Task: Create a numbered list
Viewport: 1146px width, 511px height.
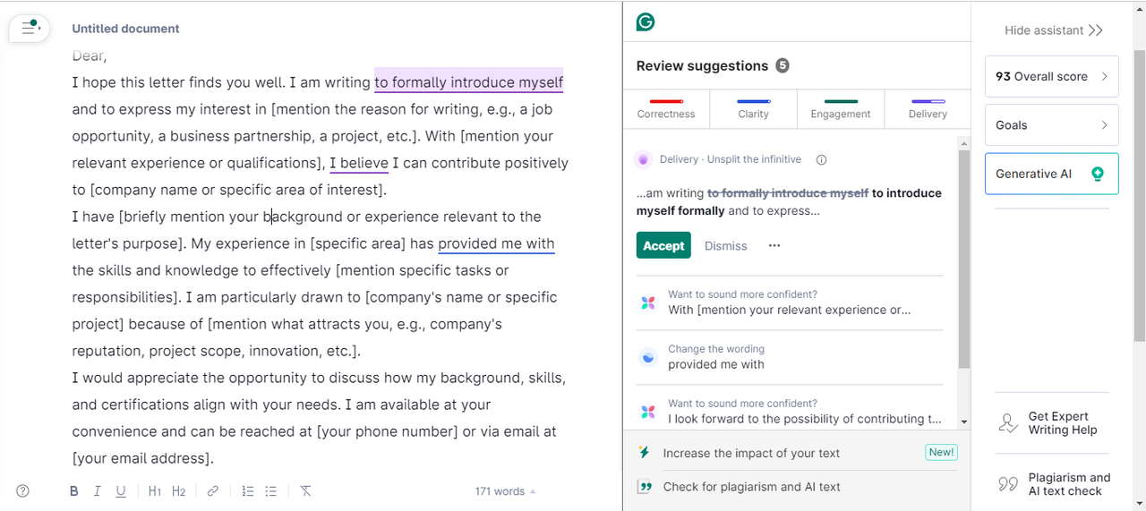Action: coord(248,491)
